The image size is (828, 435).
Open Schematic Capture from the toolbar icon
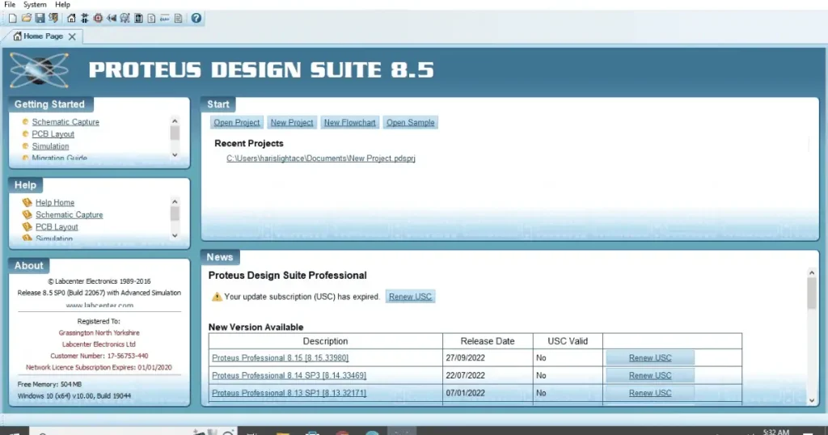pyautogui.click(x=84, y=18)
